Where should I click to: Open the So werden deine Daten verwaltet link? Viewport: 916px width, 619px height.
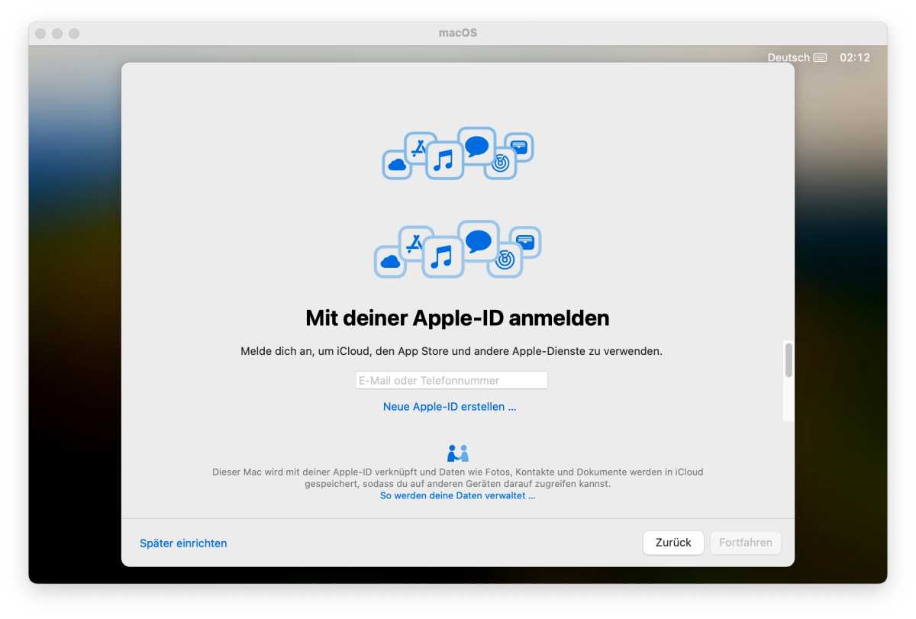[457, 495]
